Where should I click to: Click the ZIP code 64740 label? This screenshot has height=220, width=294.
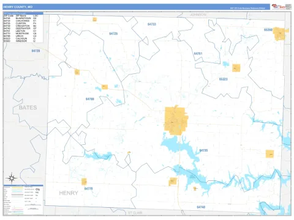click(x=201, y=207)
